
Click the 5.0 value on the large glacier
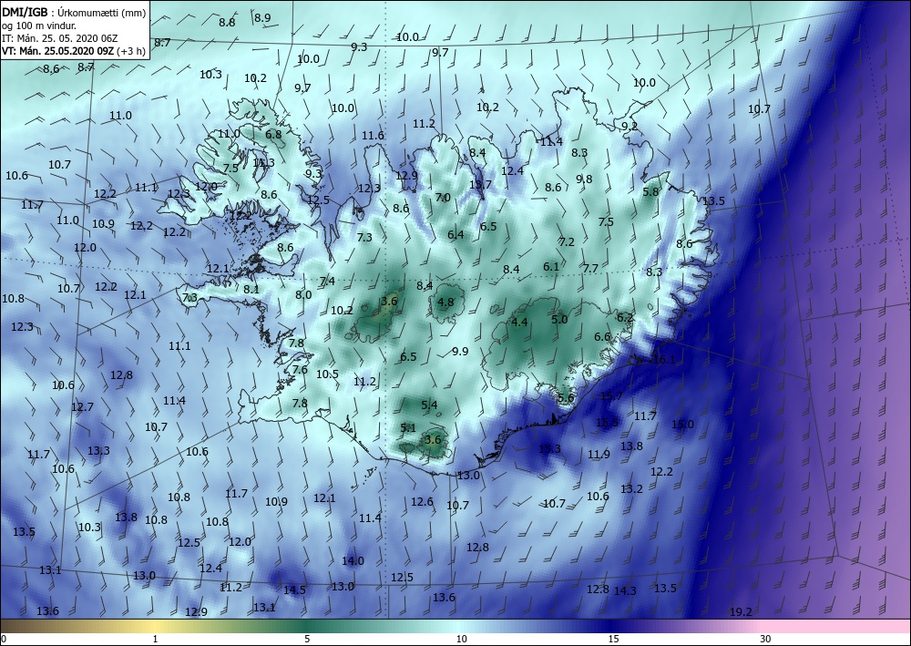[x=559, y=319]
